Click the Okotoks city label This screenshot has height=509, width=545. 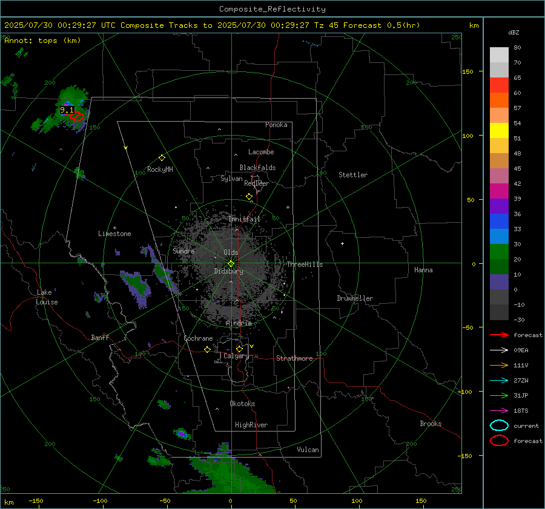click(x=242, y=404)
